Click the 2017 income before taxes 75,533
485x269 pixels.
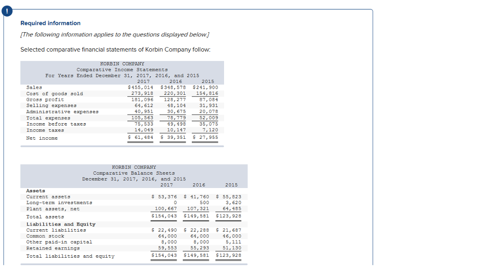click(144, 124)
